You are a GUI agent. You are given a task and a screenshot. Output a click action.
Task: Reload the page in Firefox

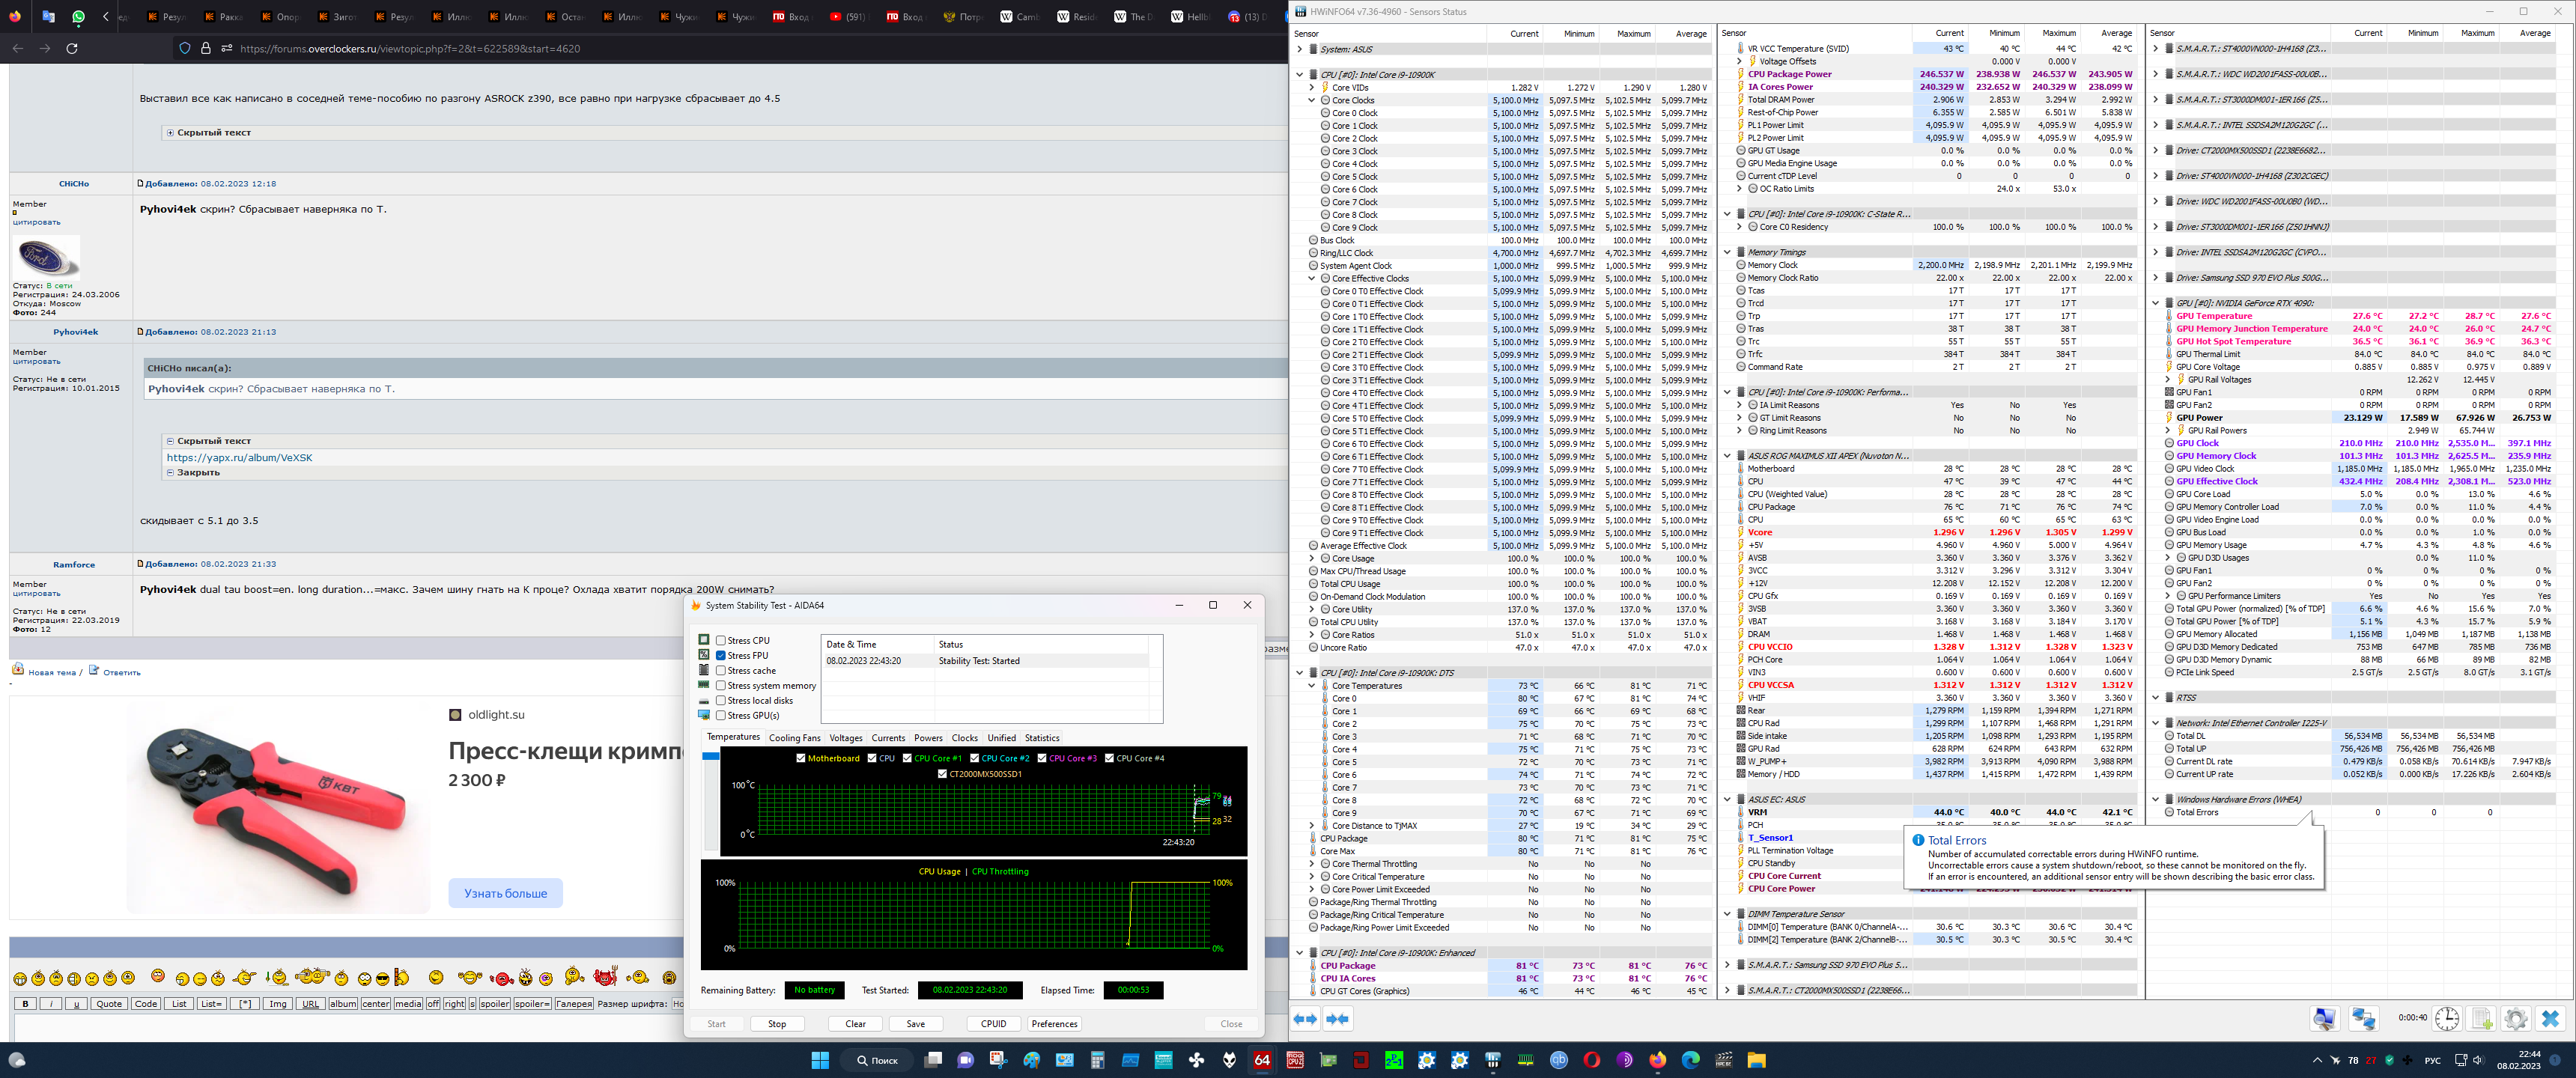pos(72,48)
